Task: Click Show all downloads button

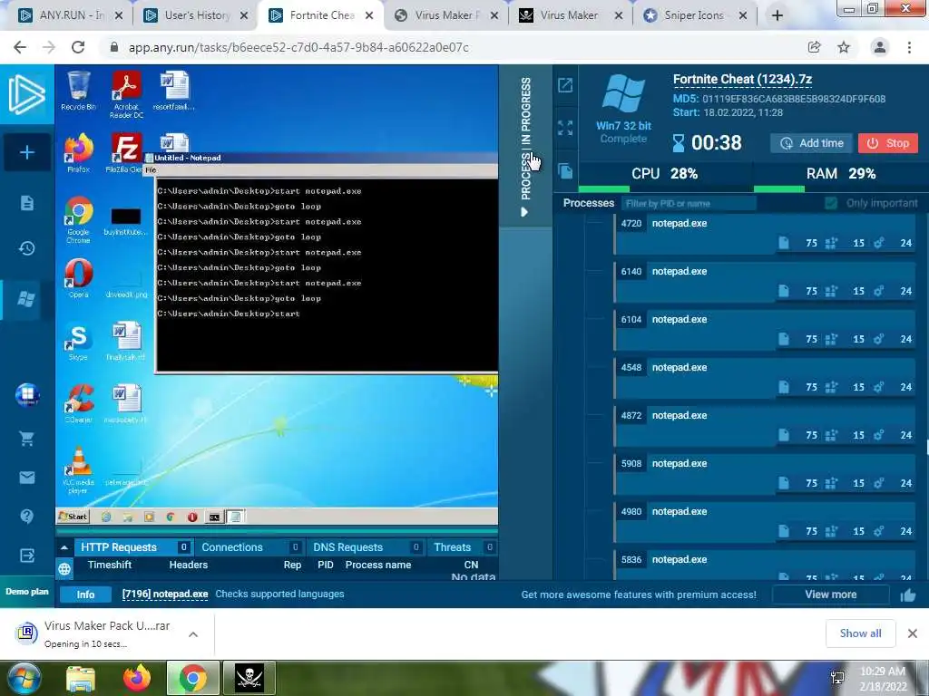Action: click(x=860, y=633)
